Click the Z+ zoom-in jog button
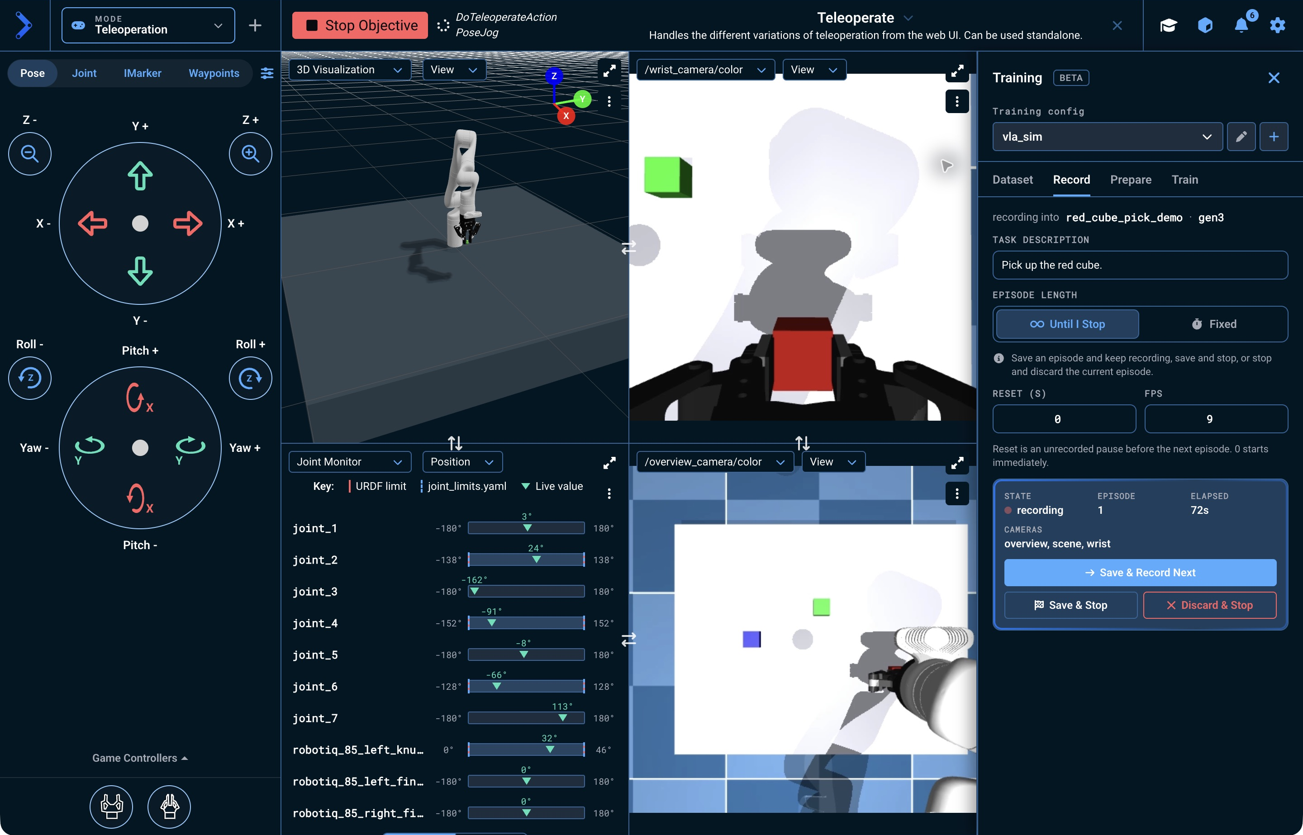Viewport: 1303px width, 835px height. click(x=251, y=153)
